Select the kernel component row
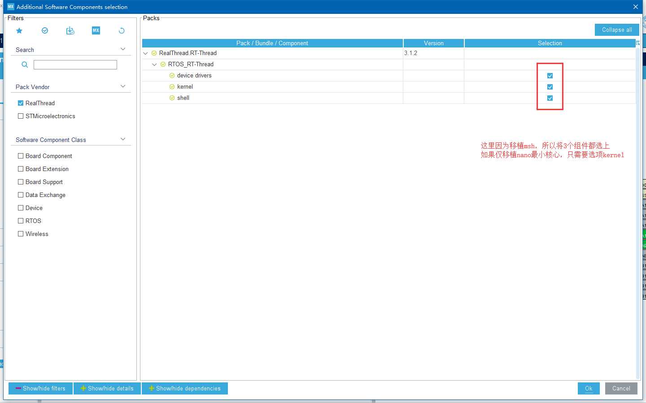Image resolution: width=646 pixels, height=403 pixels. click(x=389, y=87)
